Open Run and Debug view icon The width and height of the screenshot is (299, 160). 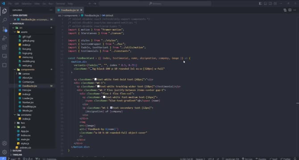coord(4,38)
